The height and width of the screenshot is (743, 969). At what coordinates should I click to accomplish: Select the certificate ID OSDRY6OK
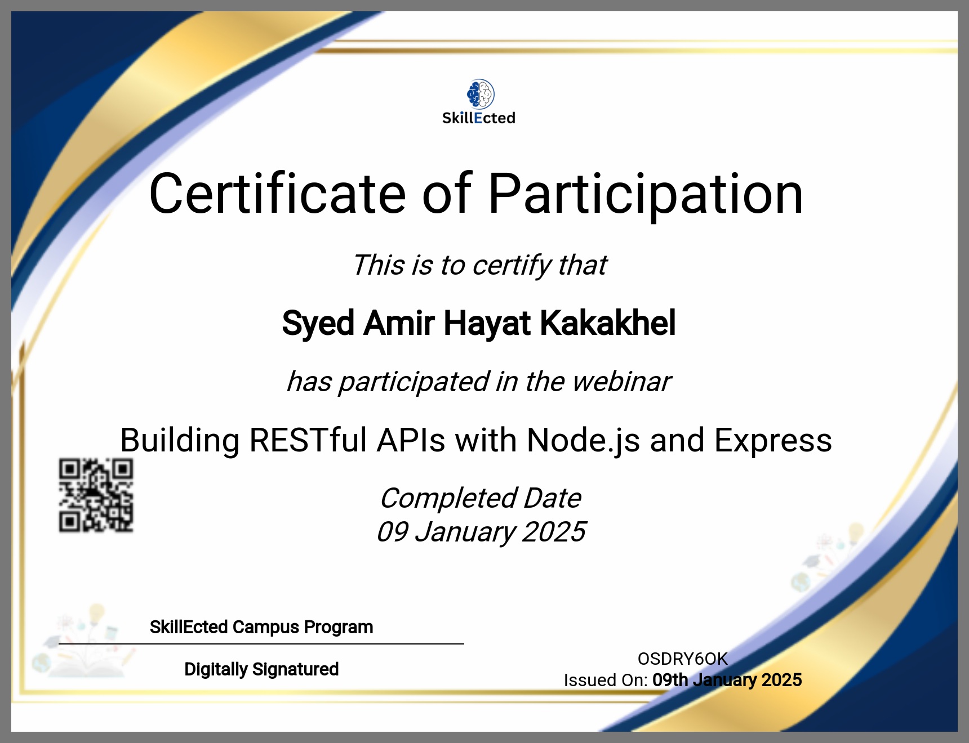[682, 659]
